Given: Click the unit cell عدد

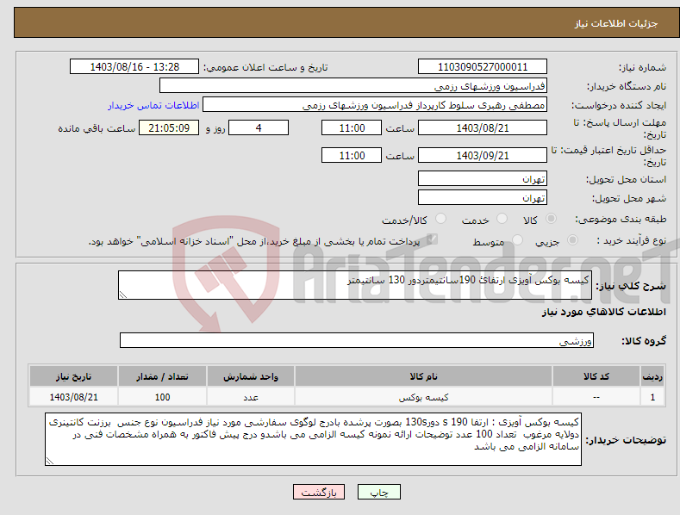Looking at the screenshot, I should pos(251,397).
